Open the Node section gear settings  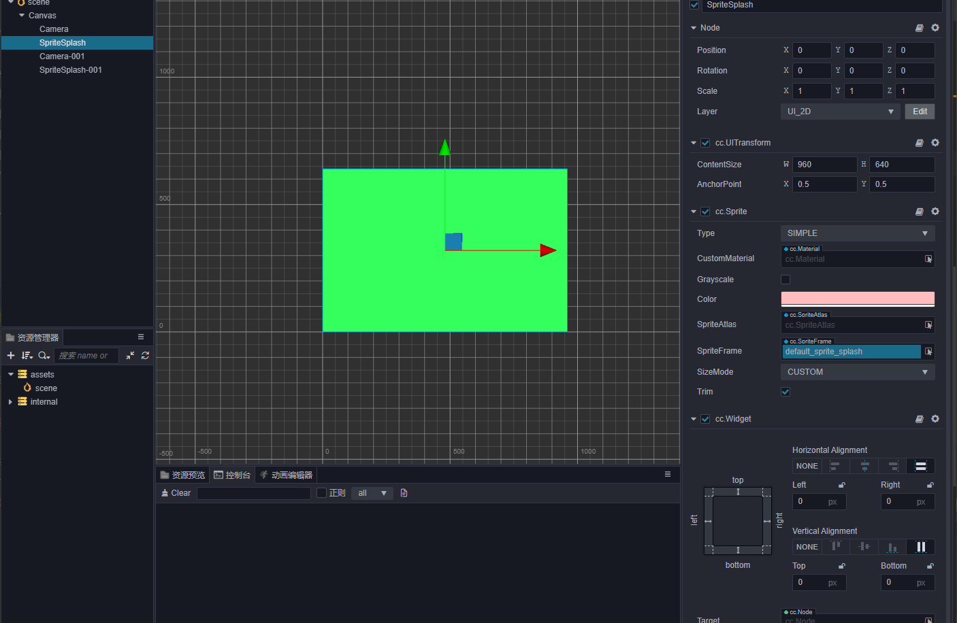[x=935, y=28]
